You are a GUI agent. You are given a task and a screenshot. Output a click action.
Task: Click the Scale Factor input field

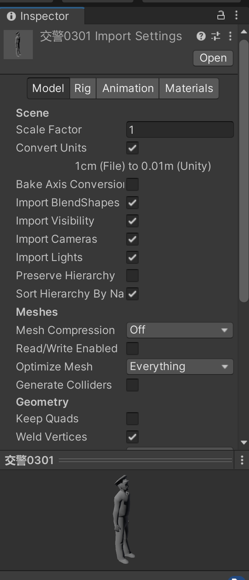click(180, 130)
